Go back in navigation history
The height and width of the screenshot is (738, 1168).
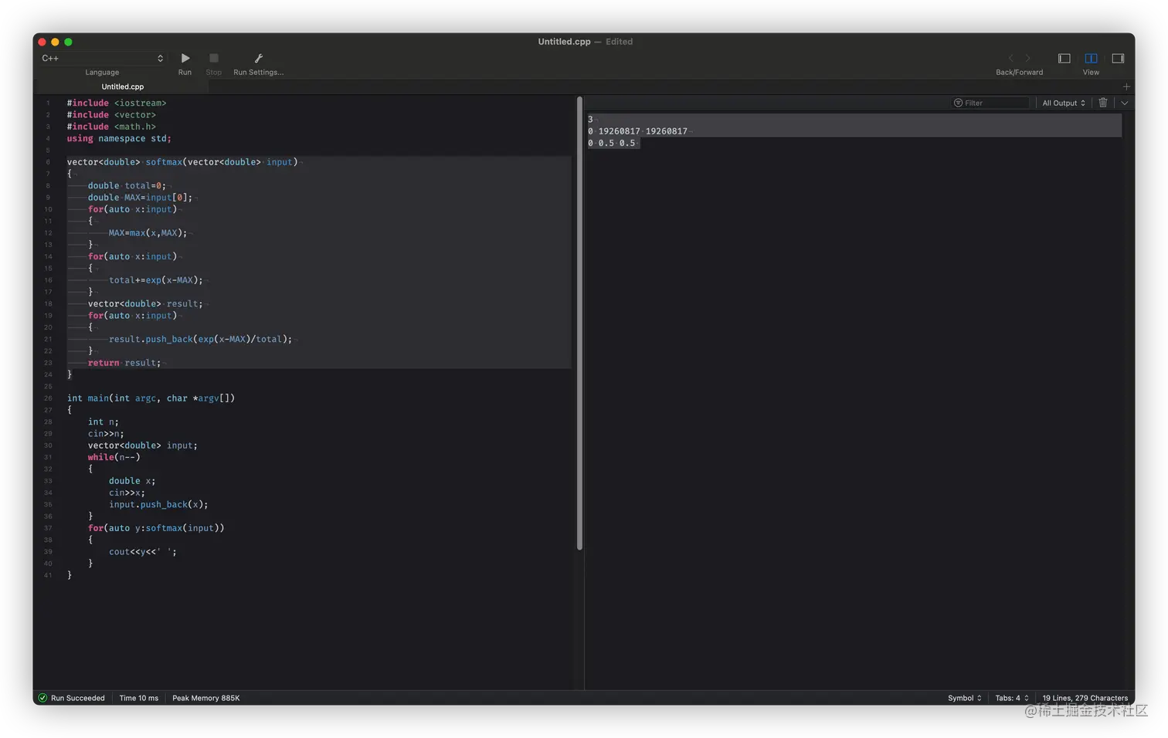(1010, 59)
